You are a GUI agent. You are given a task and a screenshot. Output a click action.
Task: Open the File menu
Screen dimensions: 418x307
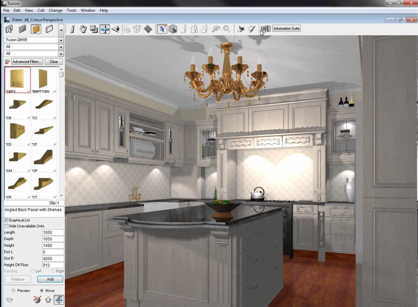(x=6, y=10)
